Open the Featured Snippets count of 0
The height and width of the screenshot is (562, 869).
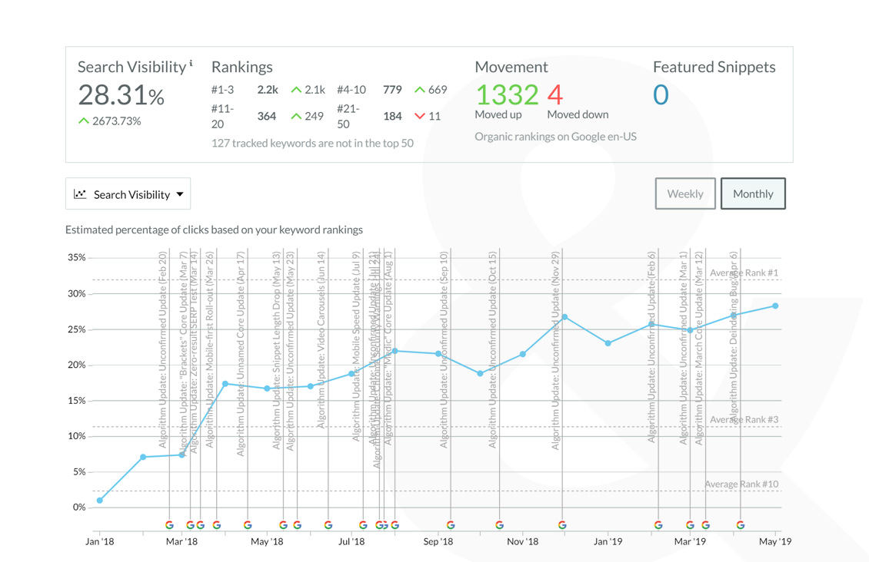tap(661, 95)
